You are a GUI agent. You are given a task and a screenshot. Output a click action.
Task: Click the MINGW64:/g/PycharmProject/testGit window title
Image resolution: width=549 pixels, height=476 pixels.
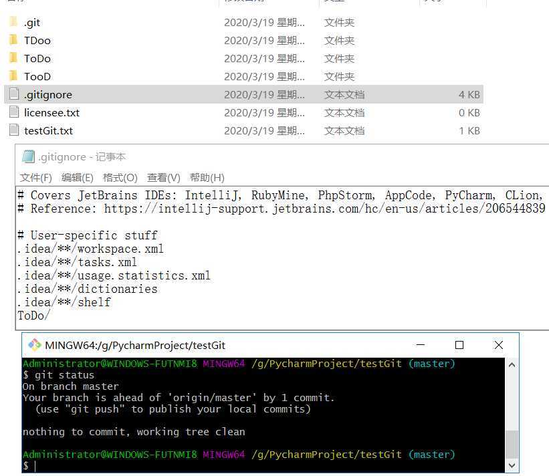135,346
